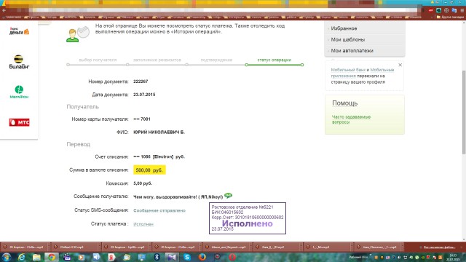Show the taskbar clock and date
This screenshot has height=262, width=466.
click(453, 257)
